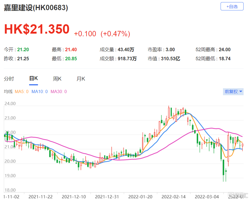The width and height of the screenshot is (250, 200).
Task: Click the 最低 value 20.85
Action: [x=71, y=59]
